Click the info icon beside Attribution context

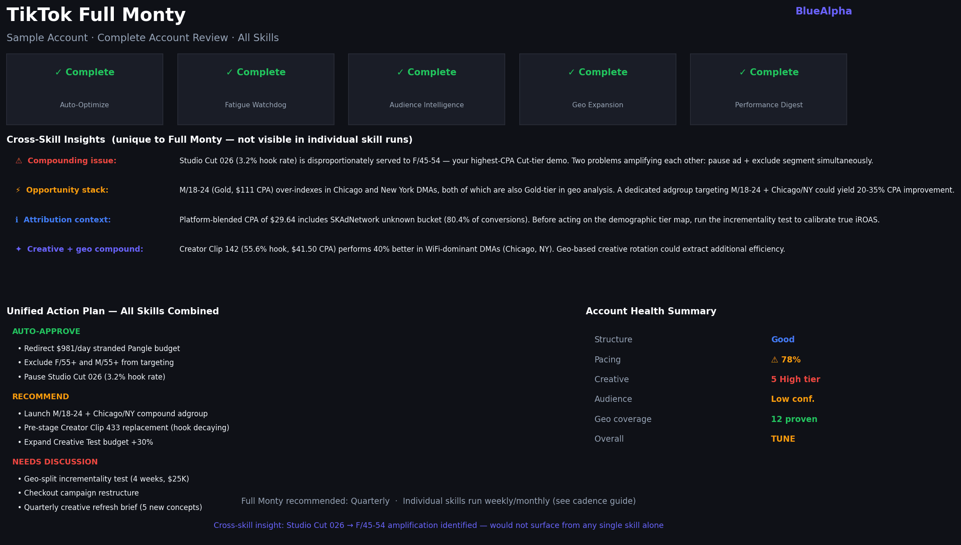coord(17,220)
